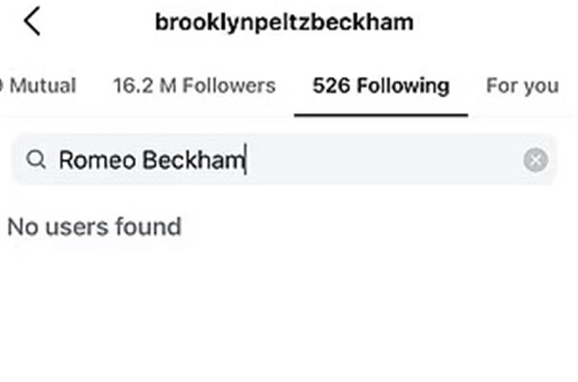Click empty area of the search bar
This screenshot has width=578, height=382.
click(x=384, y=160)
